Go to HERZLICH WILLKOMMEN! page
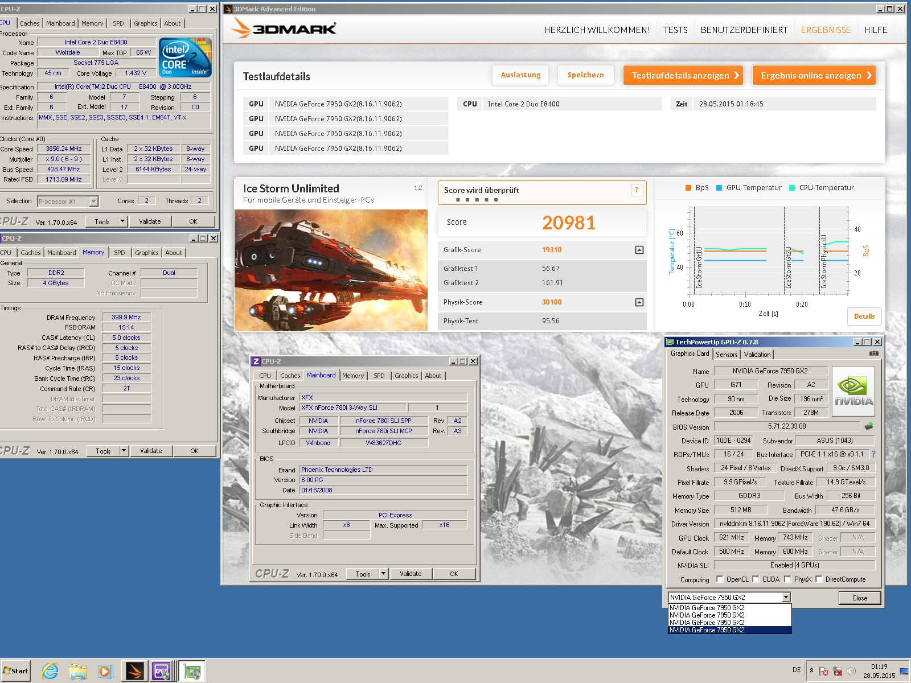911x683 pixels. [x=597, y=30]
